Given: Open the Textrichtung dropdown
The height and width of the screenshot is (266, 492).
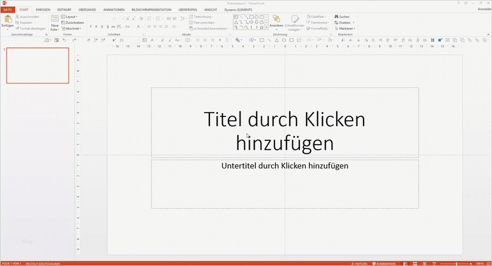Looking at the screenshot, I should pos(201,16).
